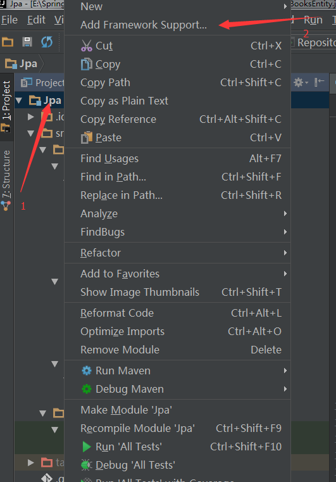
Task: Click the green Run 'All Tests' arrow
Action: (87, 447)
